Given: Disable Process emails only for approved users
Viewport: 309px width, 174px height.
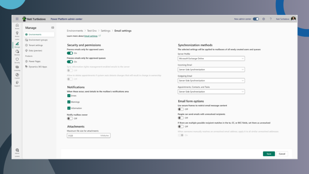Looking at the screenshot, I should 70,53.
